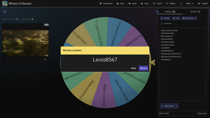Viewport: 210px width, 118px height.
Task: Toggle fullscreen mode icon
Action: tap(181, 3)
